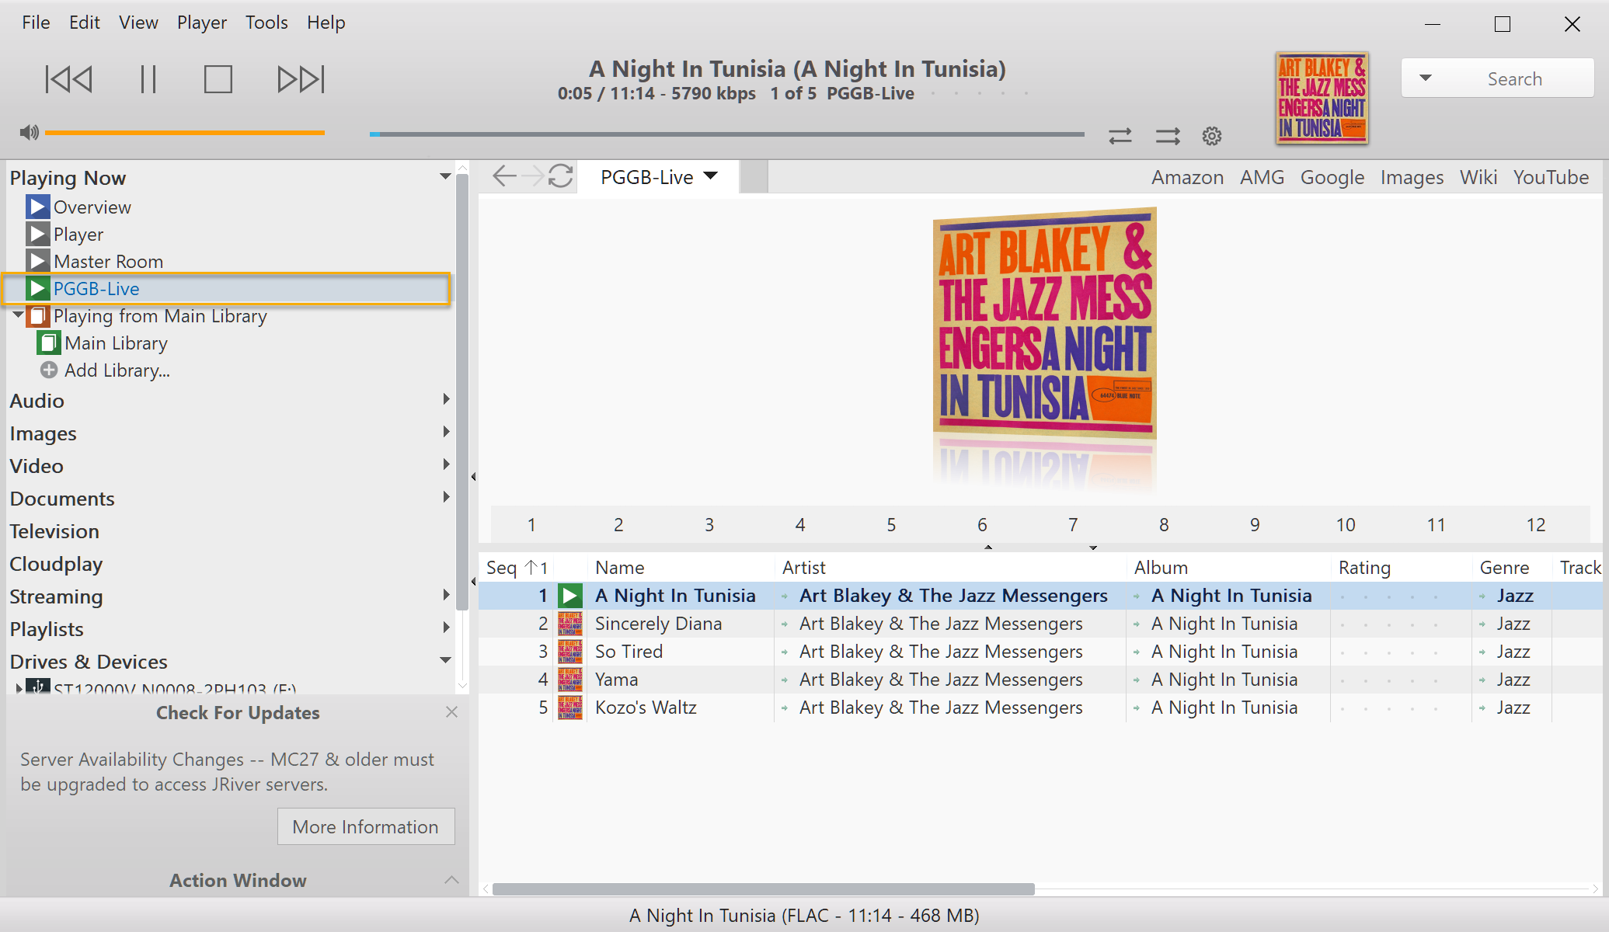Screen dimensions: 1609x932
Task: Click the More Information button
Action: coord(366,827)
